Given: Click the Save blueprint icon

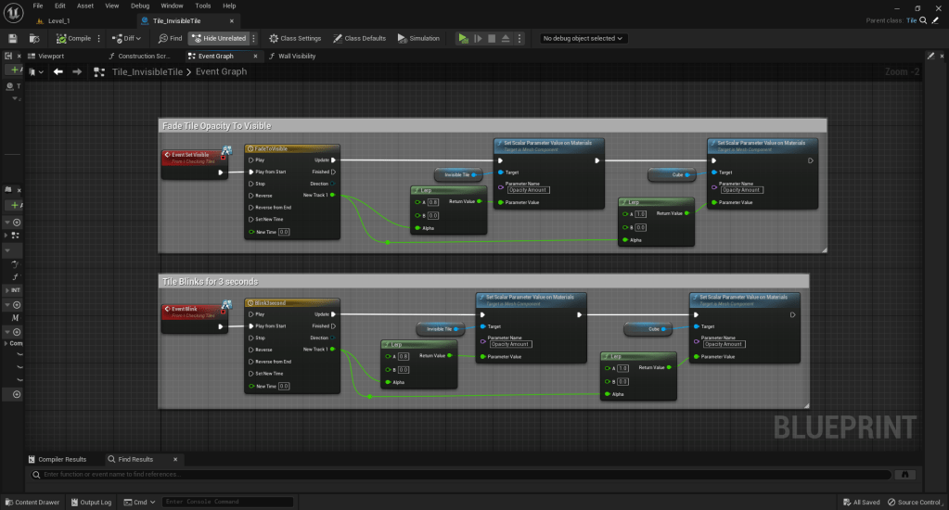Looking at the screenshot, I should tap(13, 38).
